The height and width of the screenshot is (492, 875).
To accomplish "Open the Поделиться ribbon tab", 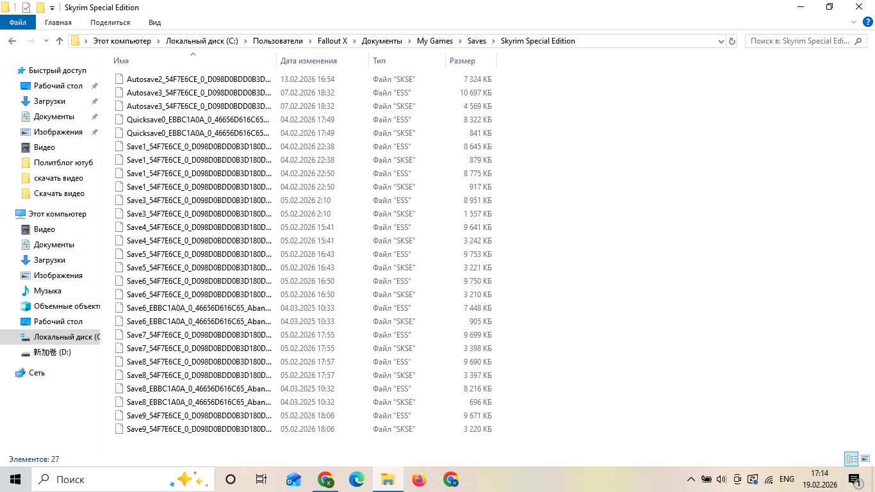I will pyautogui.click(x=110, y=22).
